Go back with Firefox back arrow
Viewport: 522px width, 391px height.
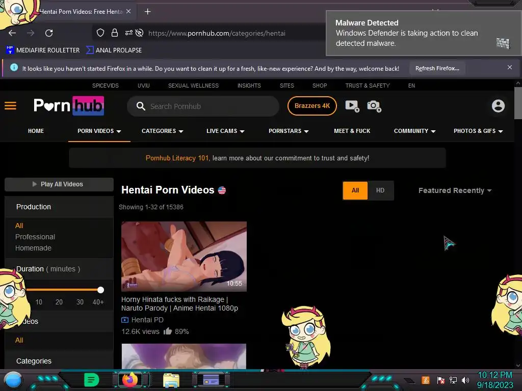(12, 33)
